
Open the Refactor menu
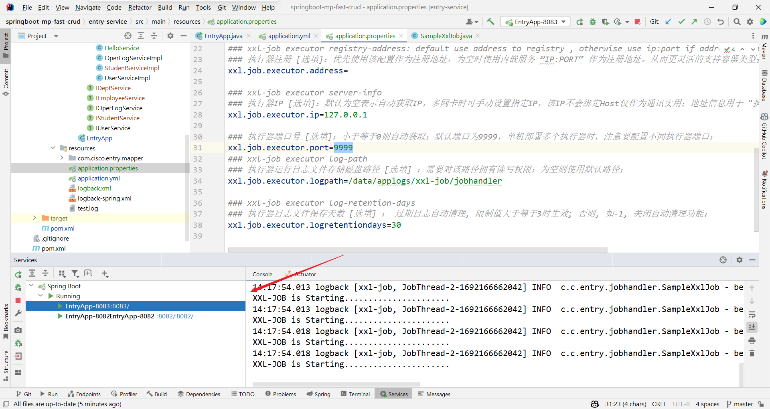tap(140, 7)
